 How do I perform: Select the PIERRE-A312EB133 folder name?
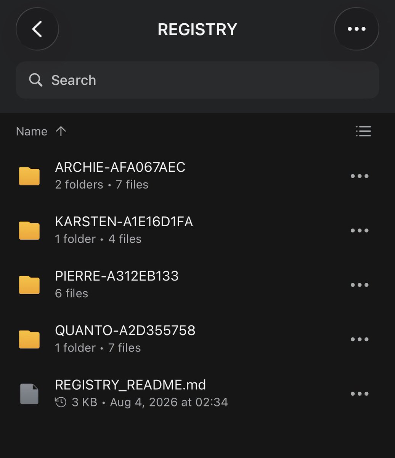coord(117,276)
